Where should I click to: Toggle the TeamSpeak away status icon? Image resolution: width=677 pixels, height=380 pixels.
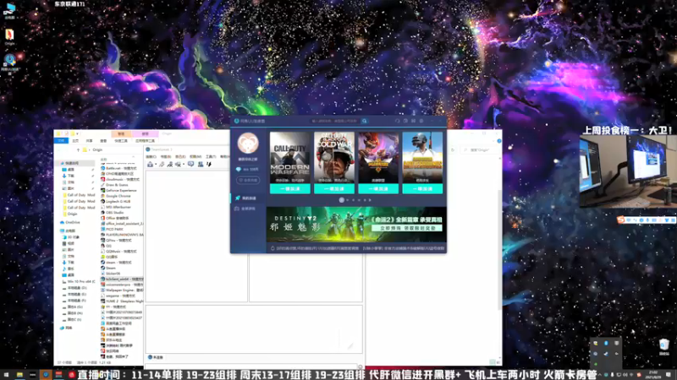(x=170, y=164)
